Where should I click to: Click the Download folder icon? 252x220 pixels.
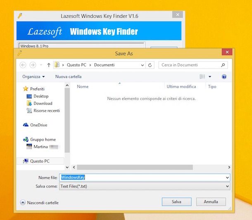tap(29, 103)
